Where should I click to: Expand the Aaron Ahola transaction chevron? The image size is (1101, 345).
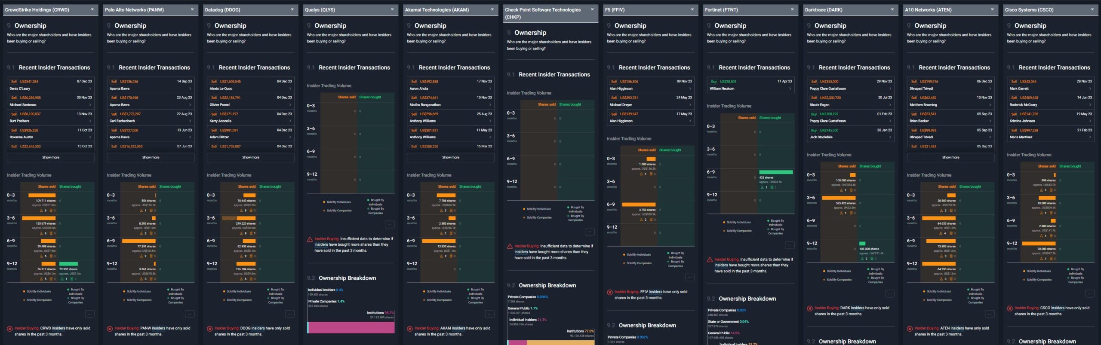coord(490,89)
